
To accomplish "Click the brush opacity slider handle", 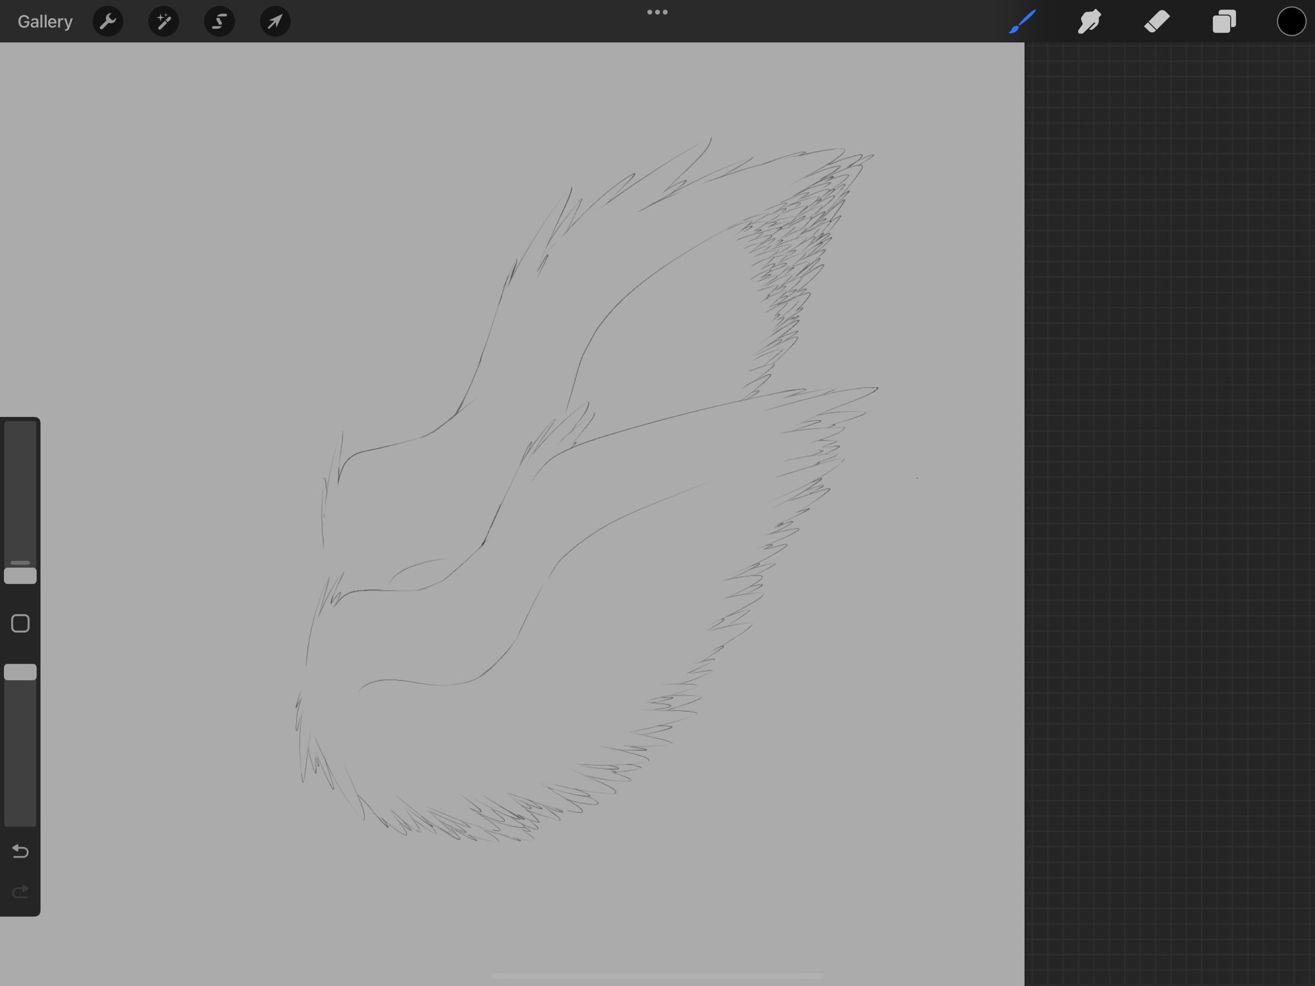I will coord(21,672).
